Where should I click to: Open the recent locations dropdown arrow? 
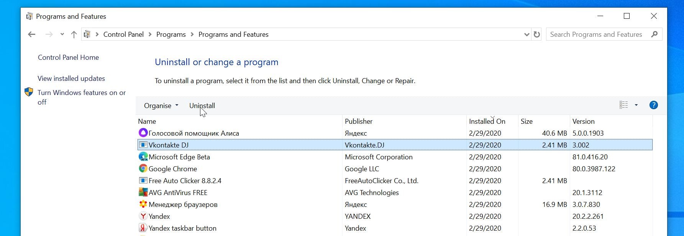pyautogui.click(x=62, y=34)
